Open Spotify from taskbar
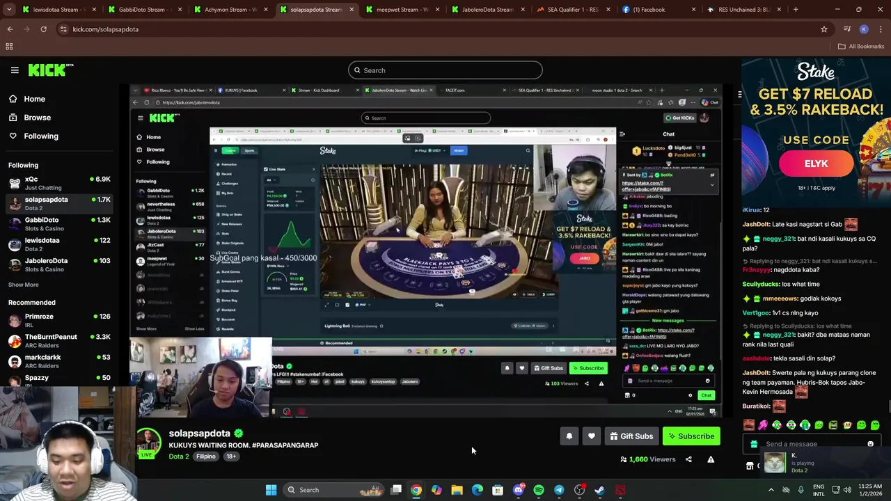Viewport: 891px width, 501px height. tap(539, 490)
